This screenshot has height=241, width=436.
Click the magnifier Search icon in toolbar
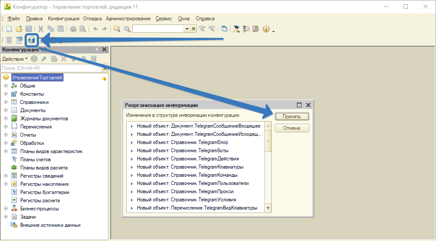[127, 29]
